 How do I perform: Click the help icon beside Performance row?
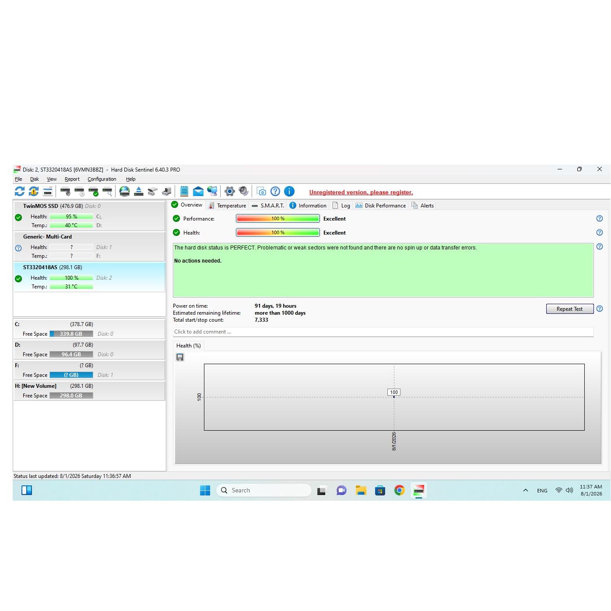pos(600,218)
